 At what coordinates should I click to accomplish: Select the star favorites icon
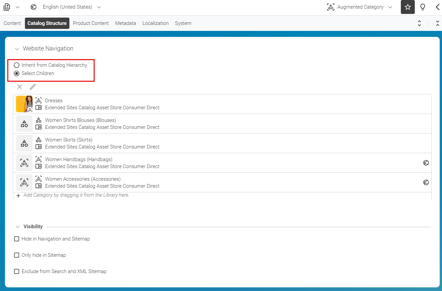coord(407,7)
